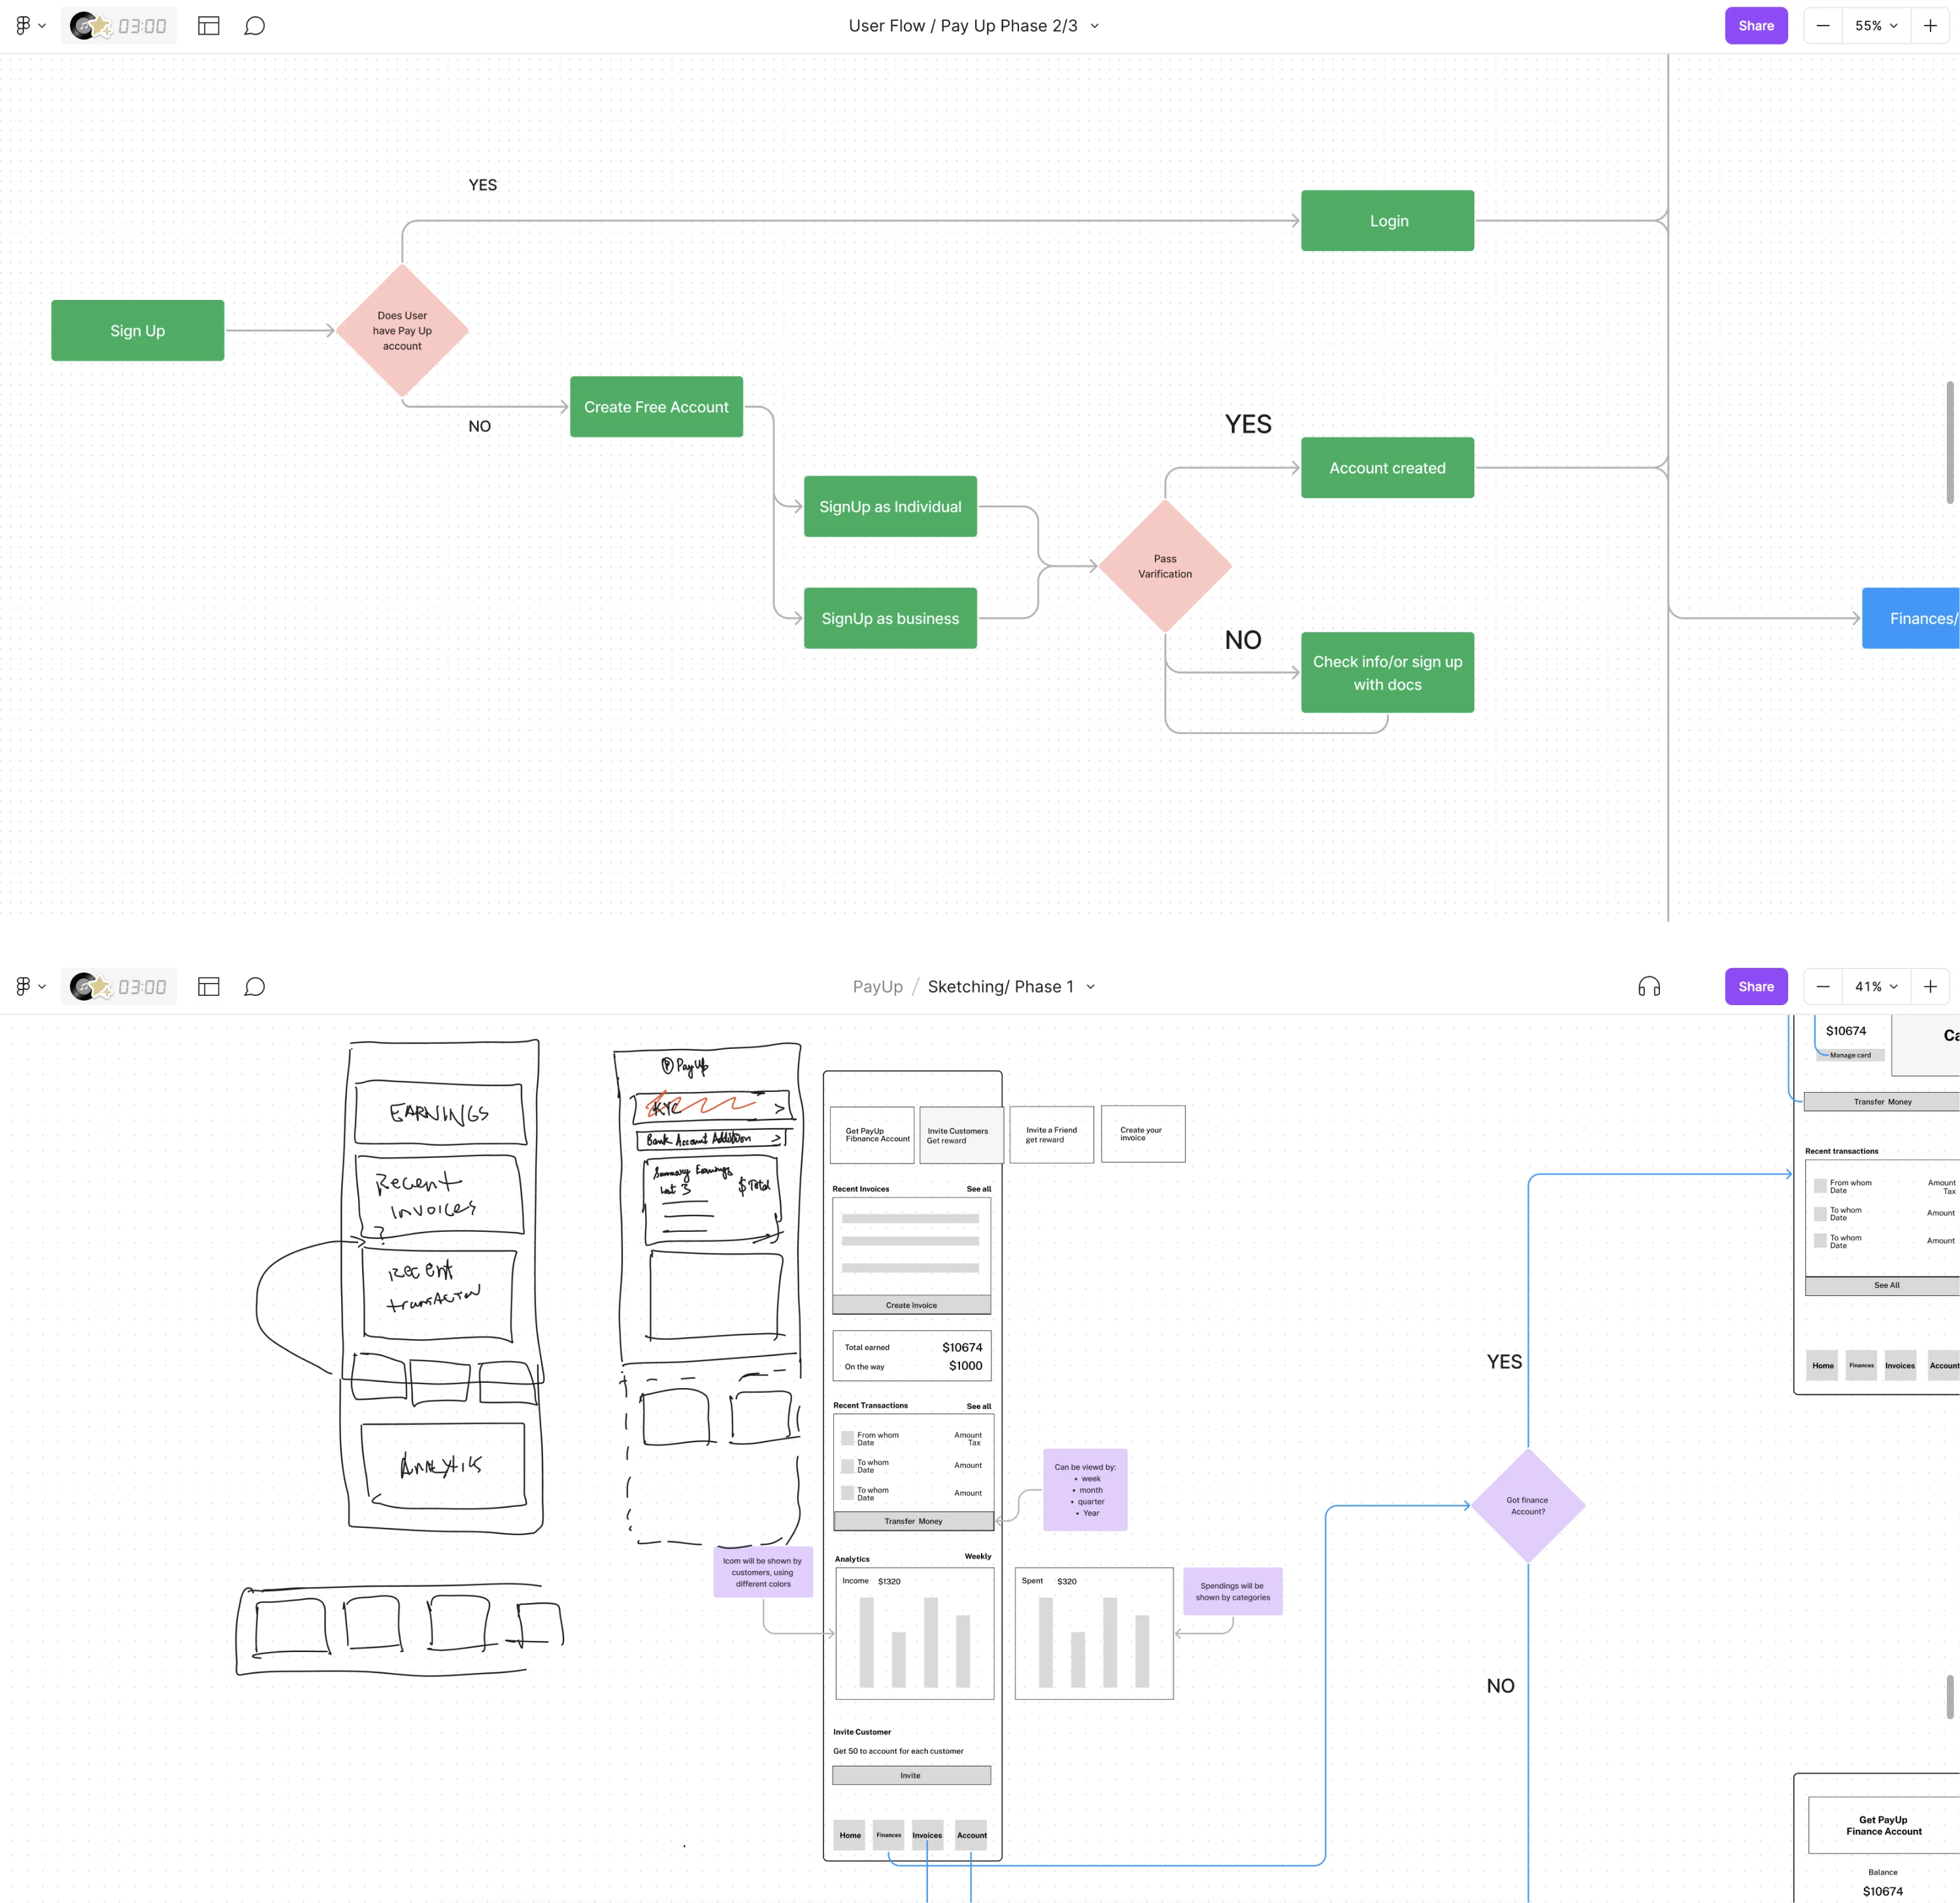Viewport: 1960px width, 1903px height.
Task: Open the comments tool in the User Flow toolbar
Action: click(255, 26)
